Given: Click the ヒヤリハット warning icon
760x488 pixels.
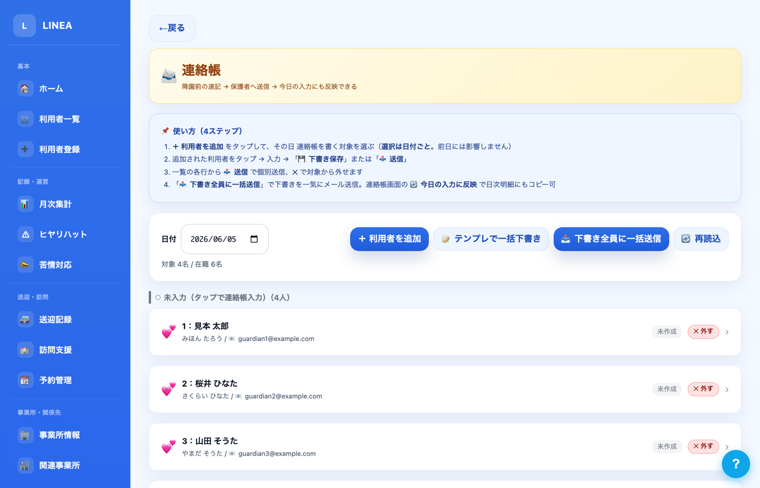Looking at the screenshot, I should click(x=25, y=234).
